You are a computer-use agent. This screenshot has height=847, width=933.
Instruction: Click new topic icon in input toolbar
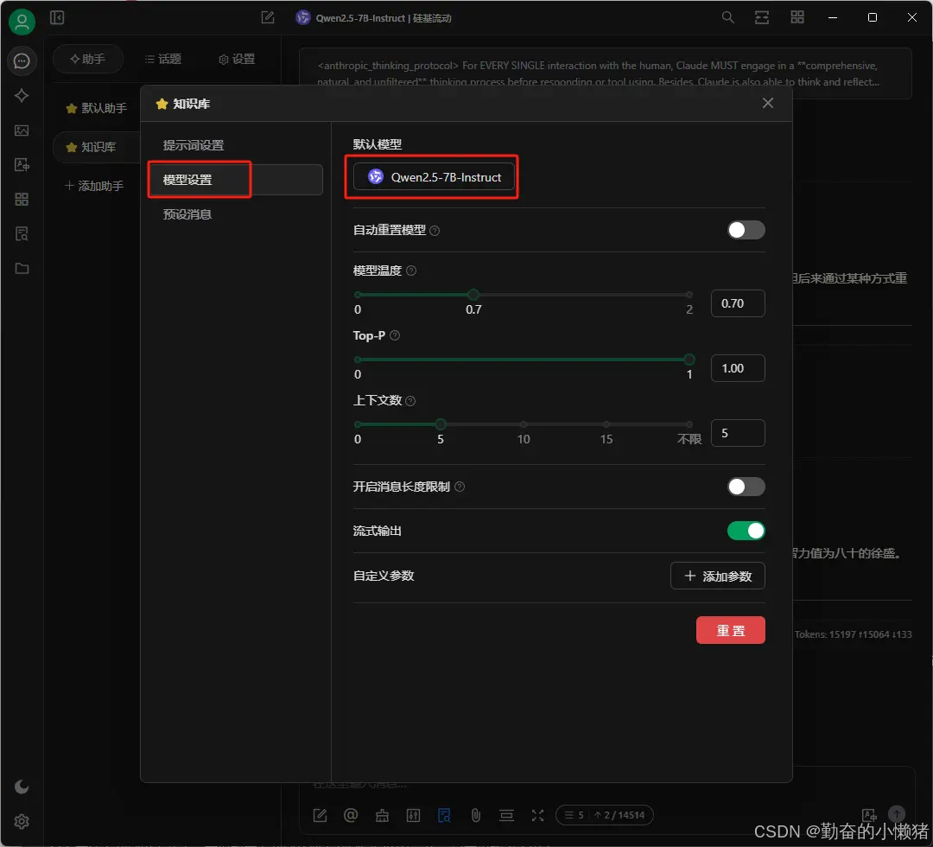(321, 815)
